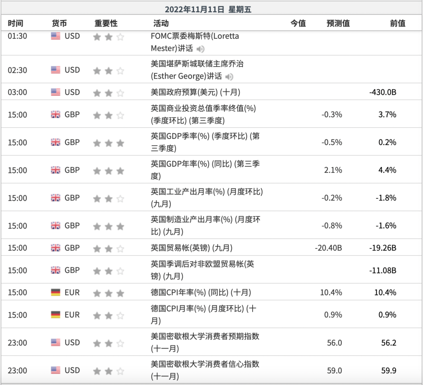Click the speaker icon beside Loretta Mester讲话
Screen dimensions: 423x385
point(201,49)
